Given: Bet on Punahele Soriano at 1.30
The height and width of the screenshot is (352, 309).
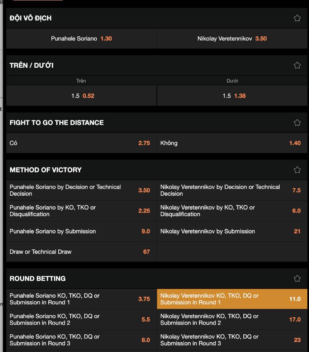Looking at the screenshot, I should [81, 39].
